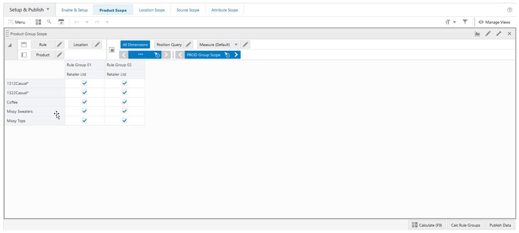Click Calculate (F9) button
The height and width of the screenshot is (233, 519).
click(427, 225)
